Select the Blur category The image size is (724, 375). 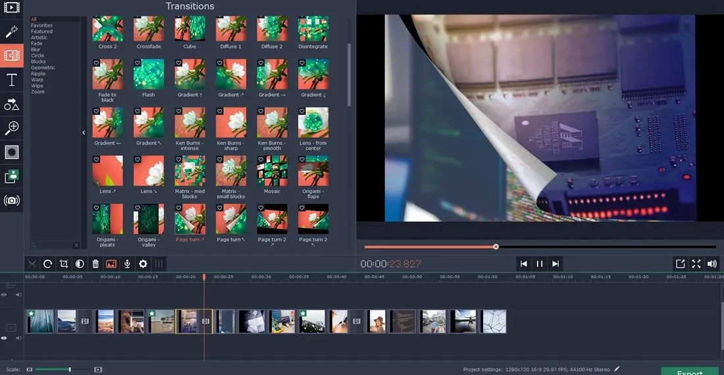pos(36,49)
